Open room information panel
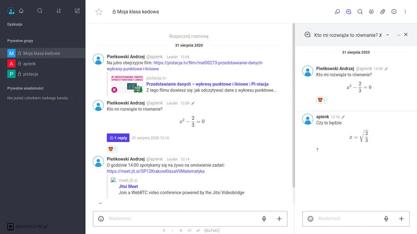 click(x=394, y=12)
